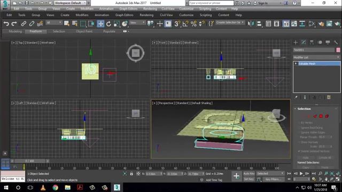Click the pink object color swatch
The height and width of the screenshot is (192, 342).
click(x=338, y=50)
